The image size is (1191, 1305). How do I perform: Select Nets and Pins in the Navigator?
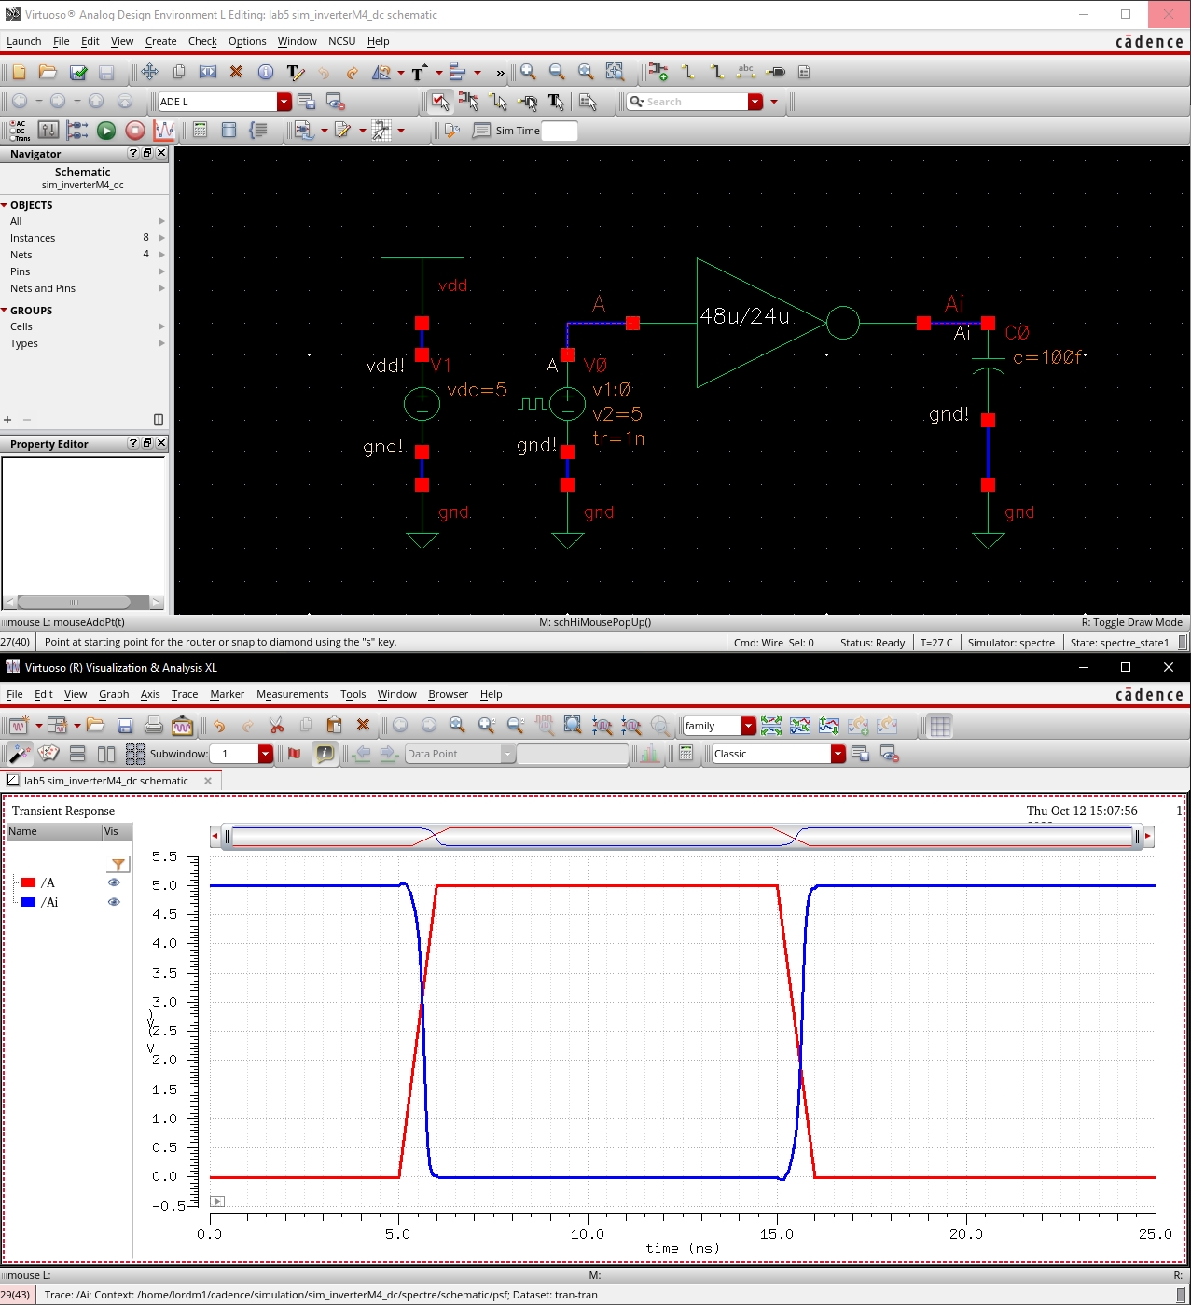[x=43, y=288]
